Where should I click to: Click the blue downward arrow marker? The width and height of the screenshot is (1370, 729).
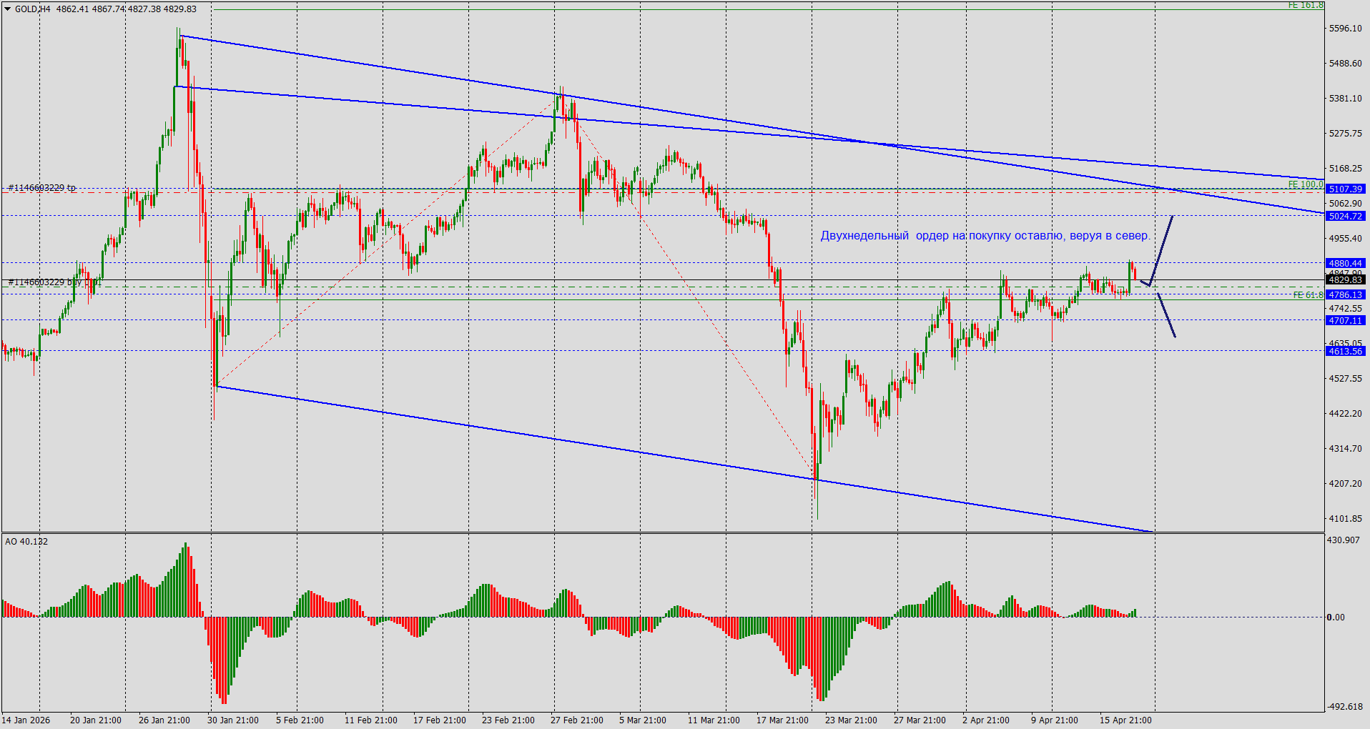click(x=1166, y=313)
